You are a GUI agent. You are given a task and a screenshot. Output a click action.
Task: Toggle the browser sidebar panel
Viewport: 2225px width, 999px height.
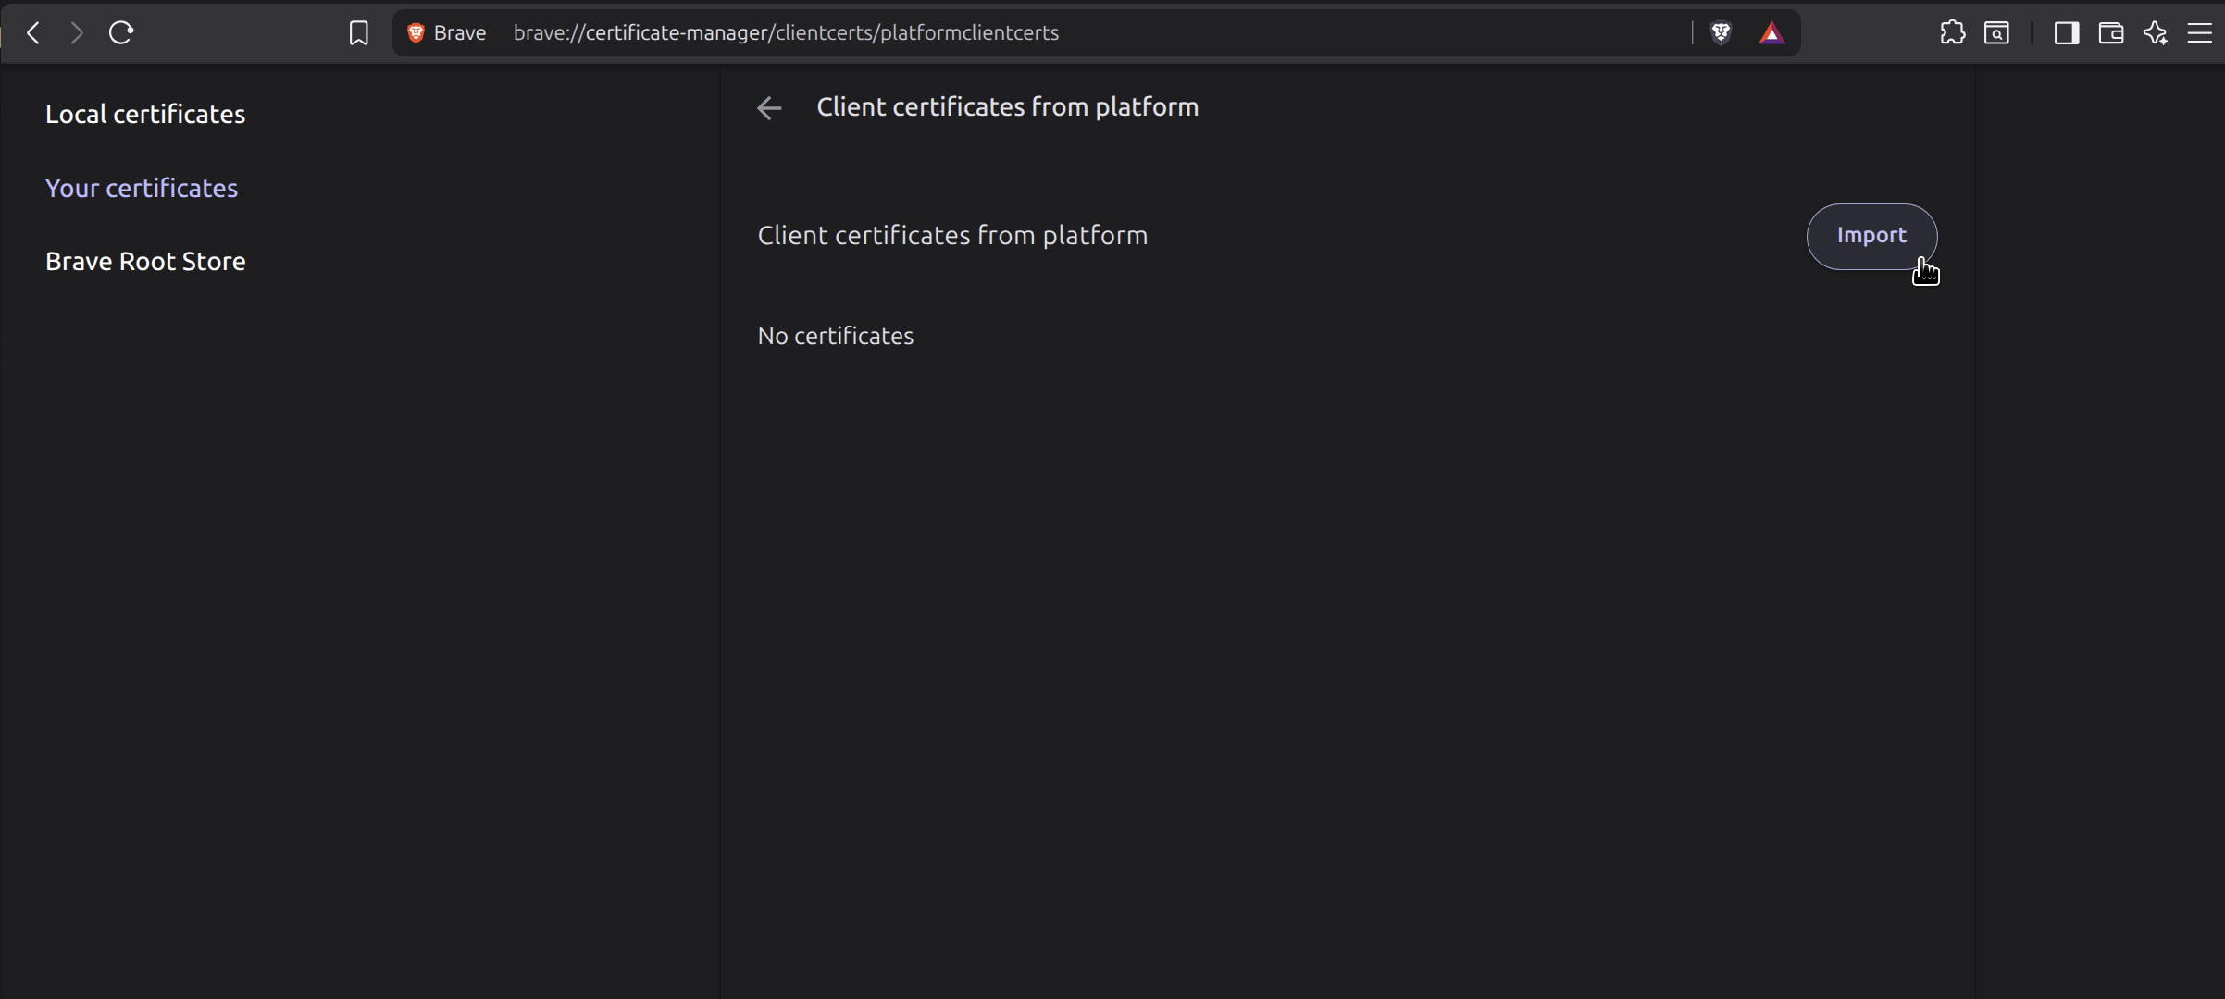click(x=2066, y=33)
